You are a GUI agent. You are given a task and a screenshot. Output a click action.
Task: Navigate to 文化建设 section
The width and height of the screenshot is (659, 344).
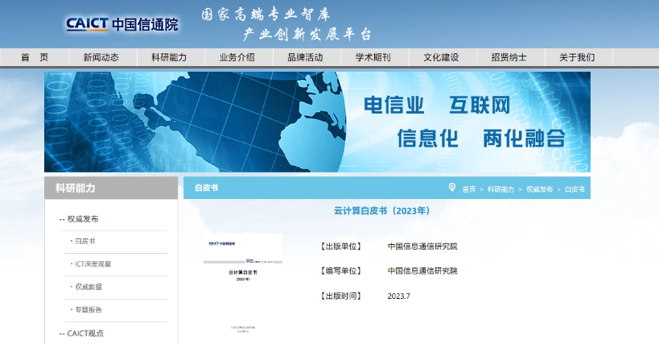coord(441,57)
